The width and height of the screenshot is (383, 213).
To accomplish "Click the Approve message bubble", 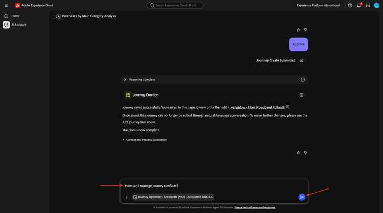I will point(299,44).
